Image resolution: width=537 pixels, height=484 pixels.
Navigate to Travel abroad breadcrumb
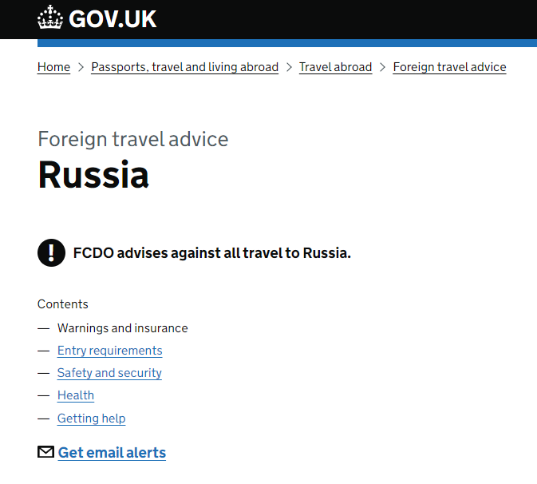coord(335,67)
